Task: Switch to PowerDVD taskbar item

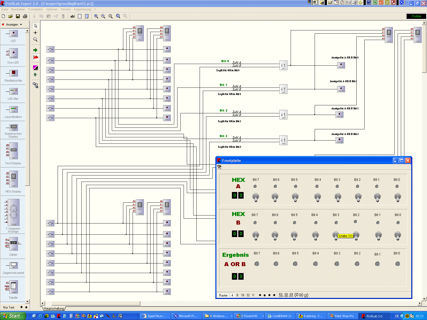Action: [x=250, y=316]
